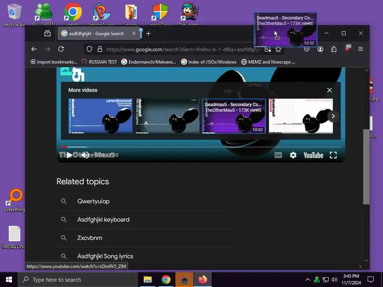Open the Firefox hamburger application menu
Image resolution: width=383 pixels, height=287 pixels.
pyautogui.click(x=360, y=49)
